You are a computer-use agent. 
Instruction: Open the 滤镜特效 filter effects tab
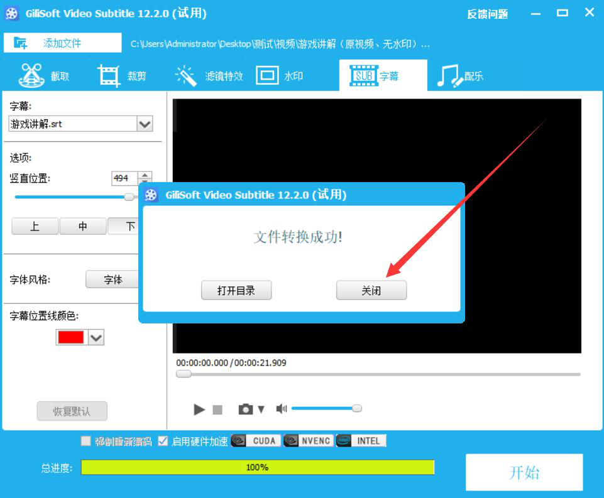click(209, 76)
